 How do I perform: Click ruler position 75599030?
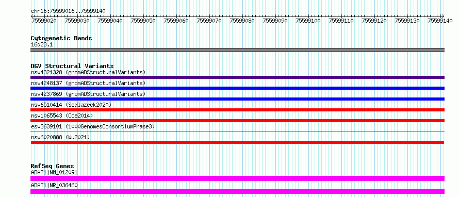point(77,21)
